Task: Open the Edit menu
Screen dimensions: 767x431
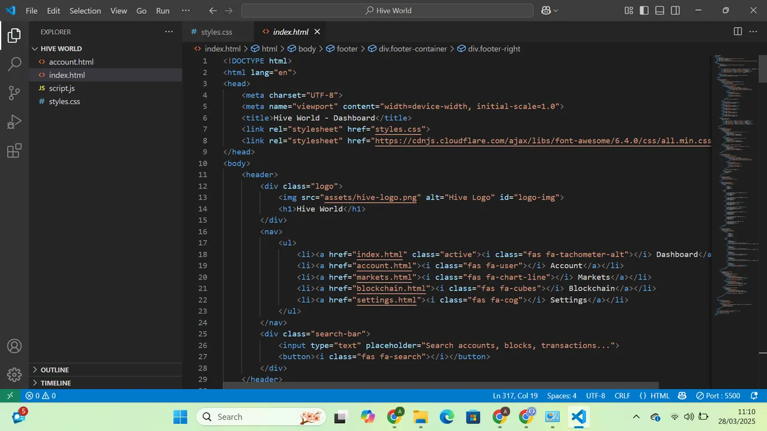Action: (53, 11)
